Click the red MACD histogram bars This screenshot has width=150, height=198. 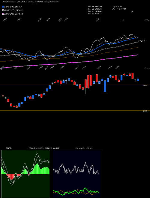point(11,176)
